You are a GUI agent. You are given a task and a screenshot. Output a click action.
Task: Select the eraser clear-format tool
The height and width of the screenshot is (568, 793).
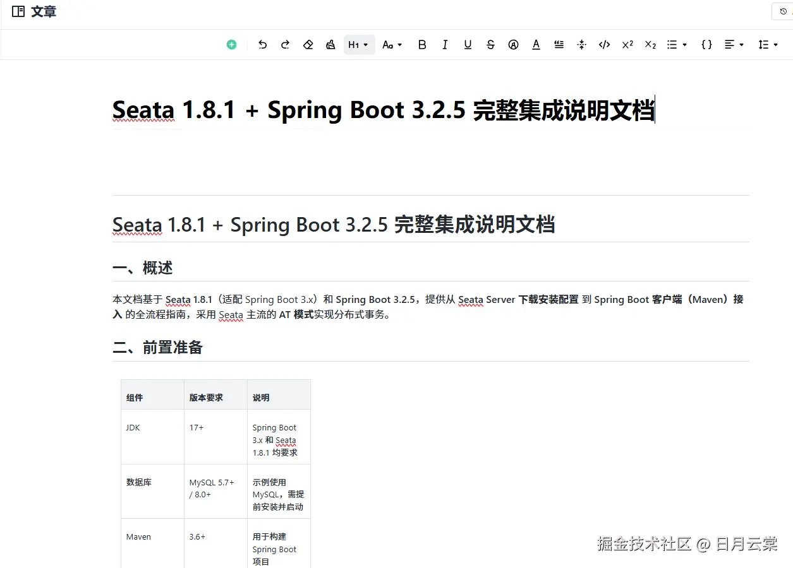tap(308, 45)
